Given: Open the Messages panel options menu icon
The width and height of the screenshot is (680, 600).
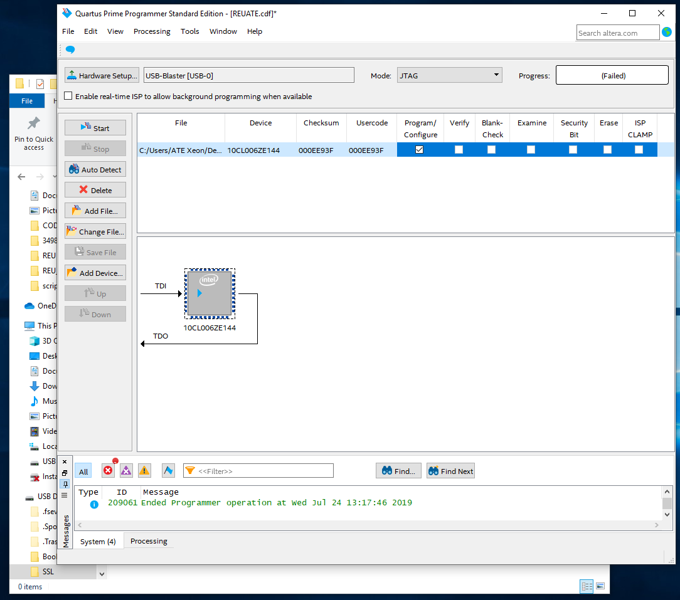Looking at the screenshot, I should click(x=65, y=495).
